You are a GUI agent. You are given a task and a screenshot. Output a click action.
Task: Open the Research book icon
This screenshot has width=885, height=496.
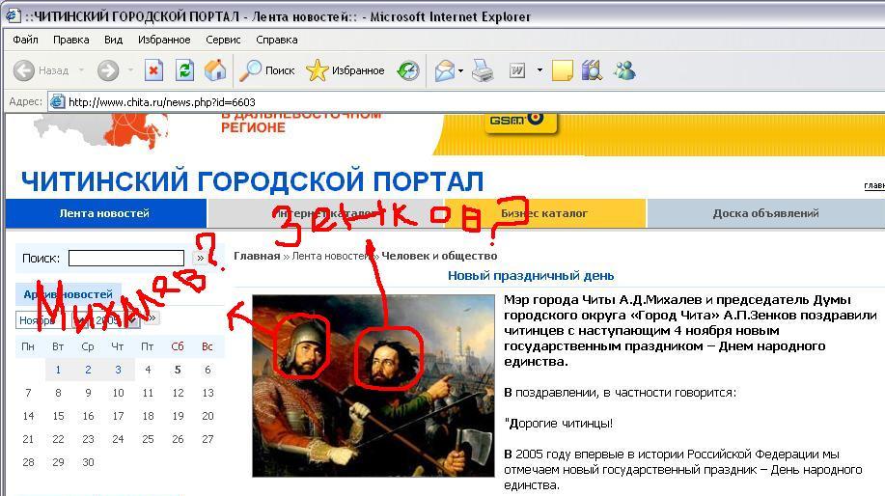click(592, 70)
